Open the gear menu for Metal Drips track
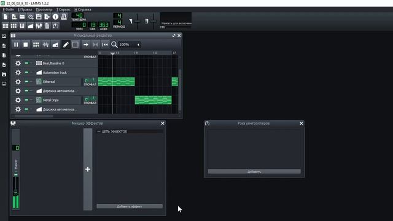393x221 pixels. (x=18, y=100)
